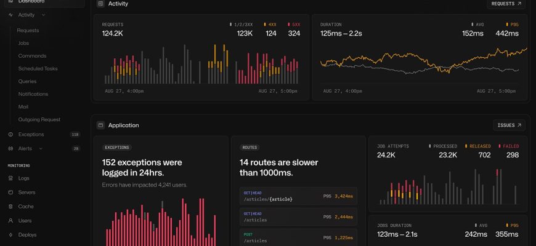The image size is (536, 246).
Task: Collapse the Activity menu chevron
Action: (x=43, y=15)
